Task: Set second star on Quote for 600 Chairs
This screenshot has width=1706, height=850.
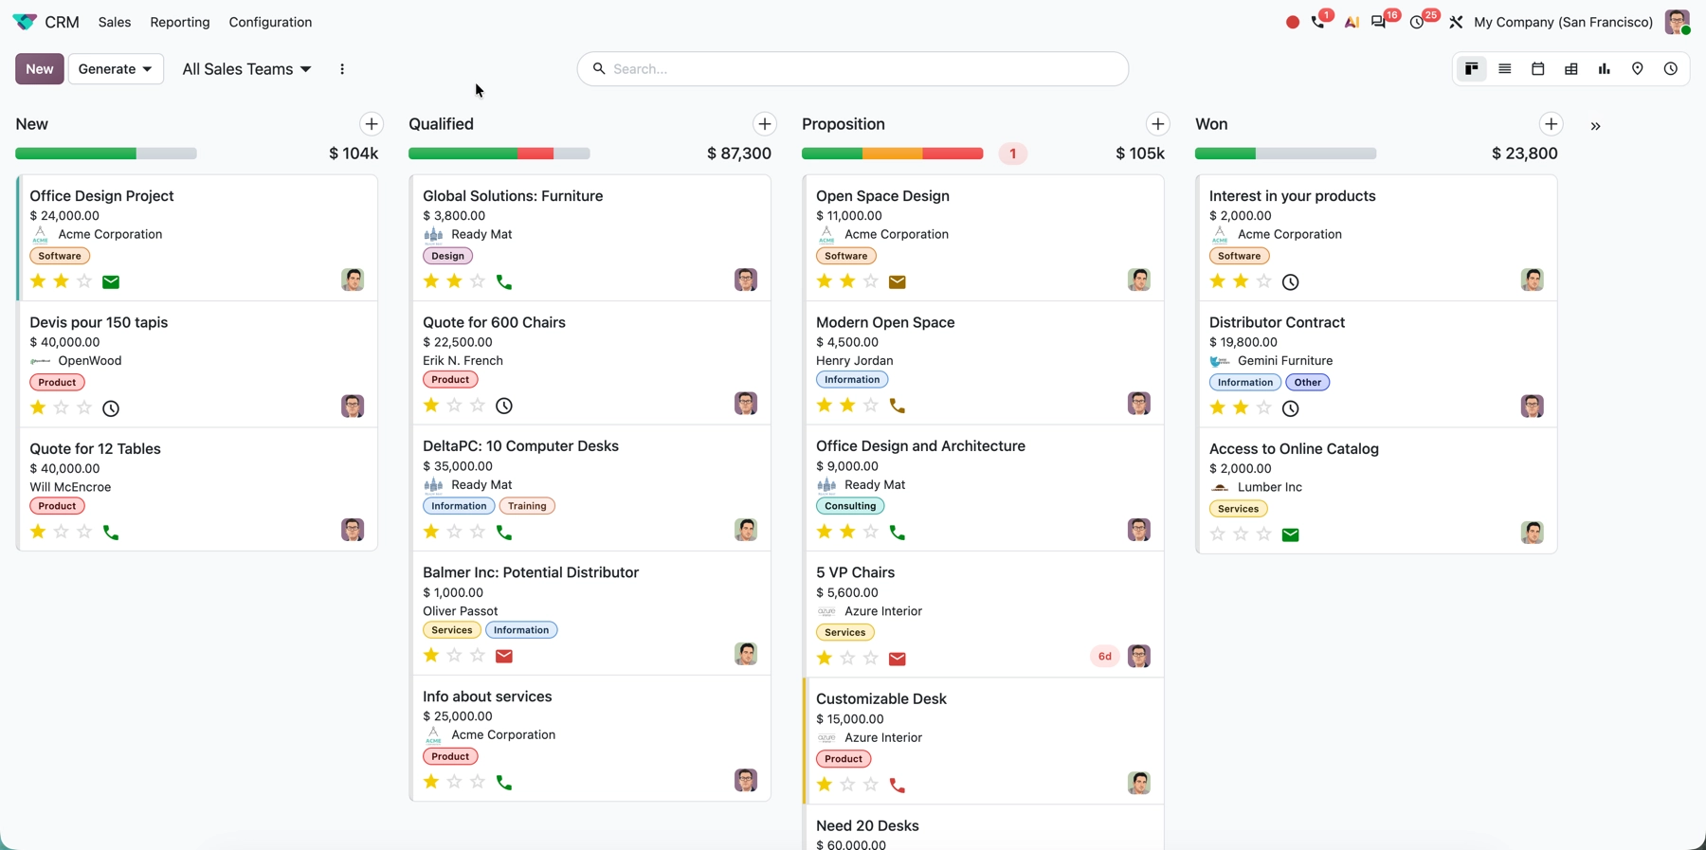Action: (x=455, y=406)
